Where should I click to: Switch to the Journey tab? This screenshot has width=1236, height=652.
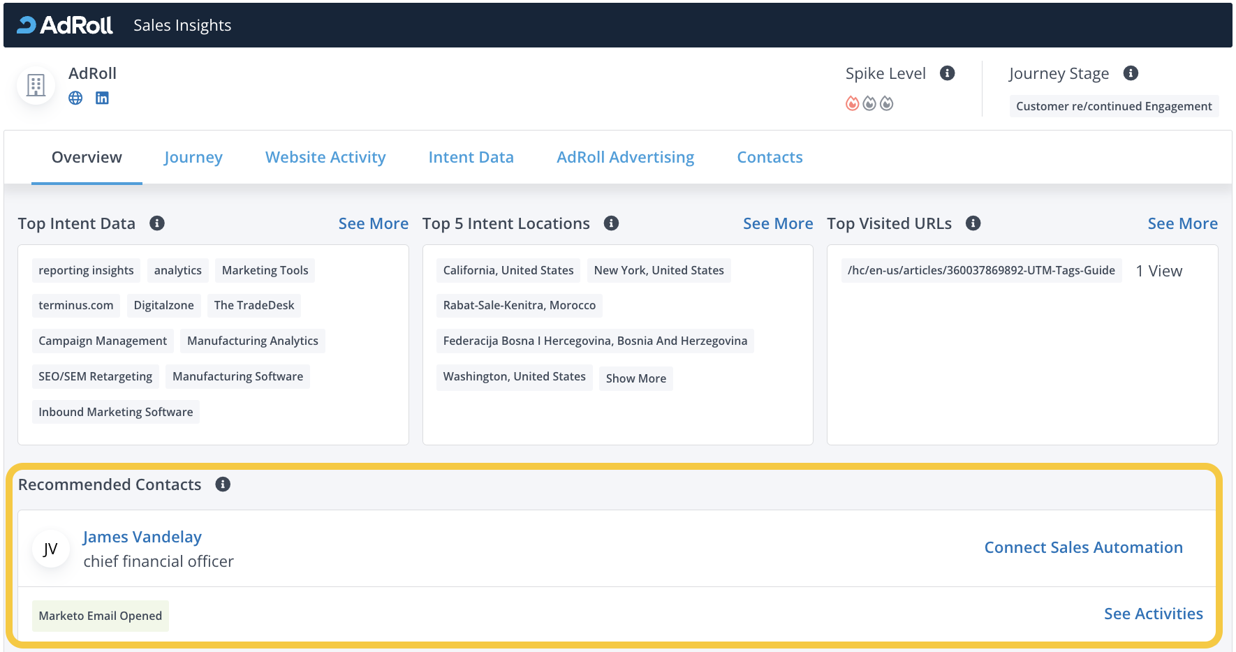[193, 158]
